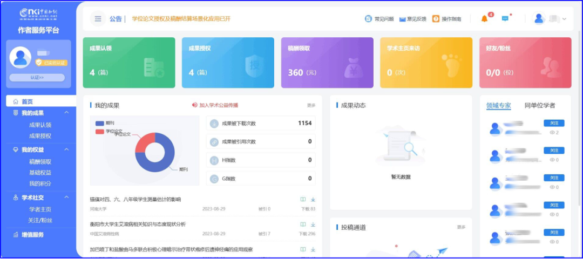Click download icon for 锚值 paper
Image resolution: width=583 pixels, height=259 pixels.
[313, 200]
